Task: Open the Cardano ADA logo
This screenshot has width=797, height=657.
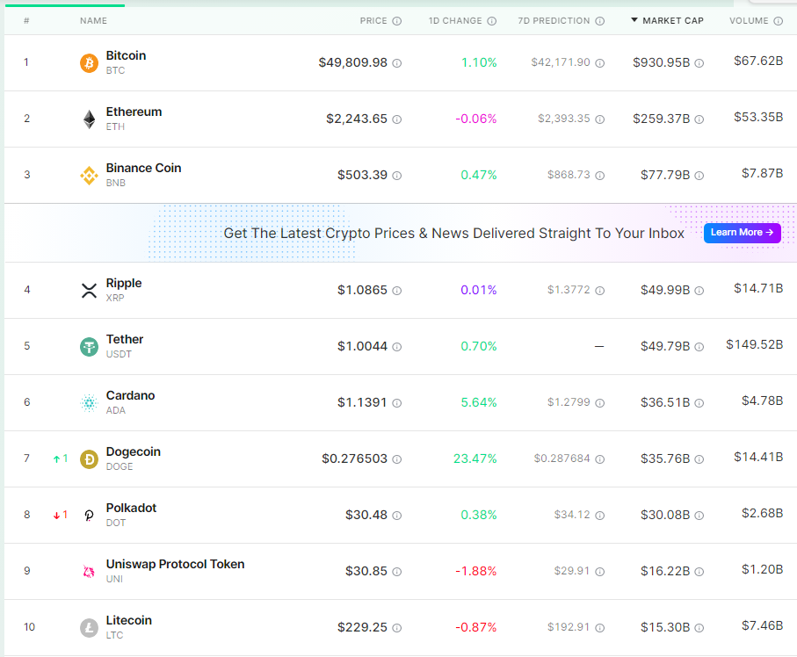Action: (89, 403)
